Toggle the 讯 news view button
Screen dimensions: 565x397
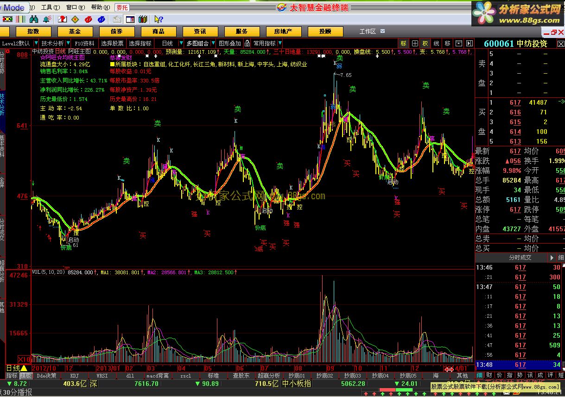(x=530, y=375)
